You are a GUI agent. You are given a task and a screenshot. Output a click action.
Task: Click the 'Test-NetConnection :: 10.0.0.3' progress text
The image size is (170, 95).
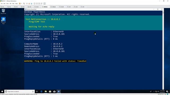click(x=43, y=19)
